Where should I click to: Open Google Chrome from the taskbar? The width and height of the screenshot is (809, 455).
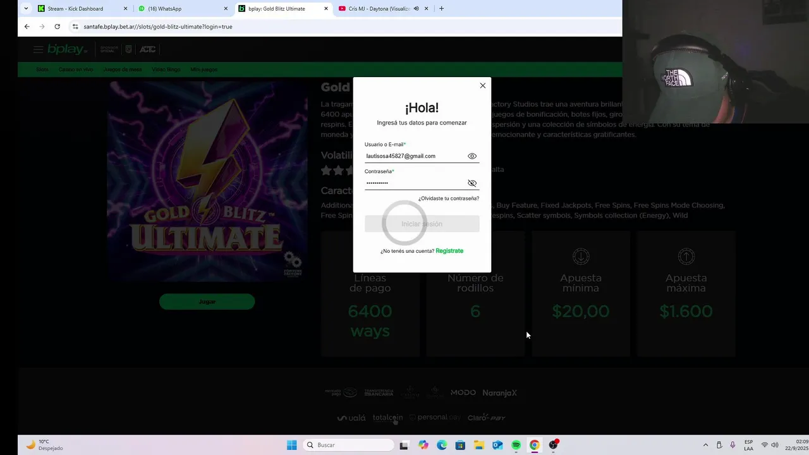coord(535,445)
